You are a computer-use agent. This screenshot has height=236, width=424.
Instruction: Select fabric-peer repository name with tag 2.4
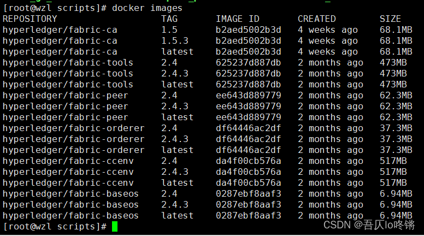pos(65,96)
